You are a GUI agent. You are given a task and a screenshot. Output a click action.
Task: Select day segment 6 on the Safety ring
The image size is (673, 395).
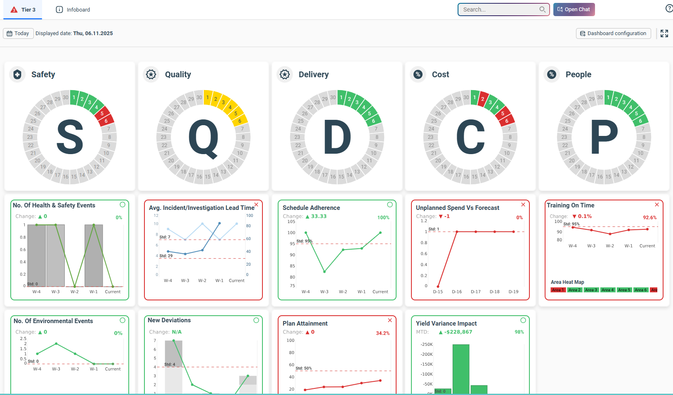click(x=106, y=120)
